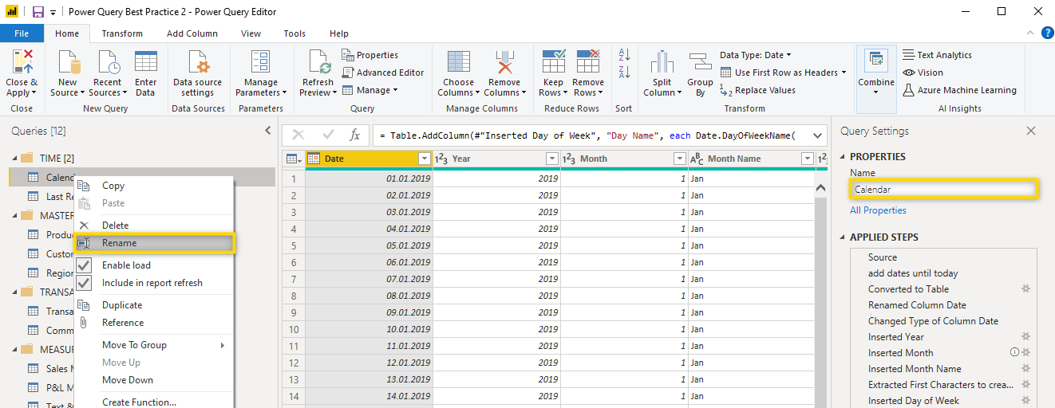1055x408 pixels.
Task: Click the save icon in title bar
Action: coord(38,12)
